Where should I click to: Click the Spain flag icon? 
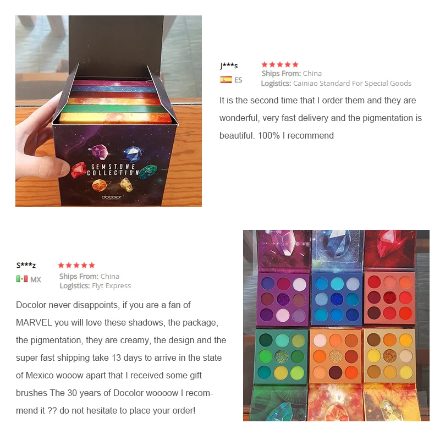[x=226, y=80]
